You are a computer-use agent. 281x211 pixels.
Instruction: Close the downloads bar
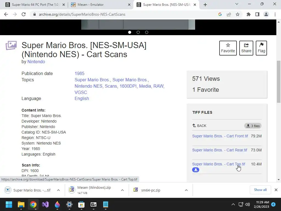pyautogui.click(x=276, y=190)
